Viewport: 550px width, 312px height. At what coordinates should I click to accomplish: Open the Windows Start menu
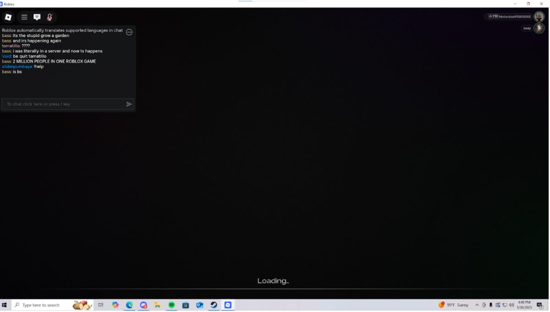[x=5, y=305]
